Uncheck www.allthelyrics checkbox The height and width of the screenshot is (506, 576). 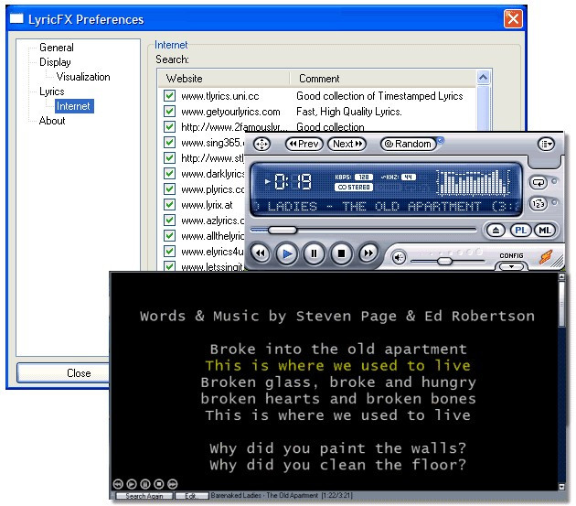[x=169, y=235]
